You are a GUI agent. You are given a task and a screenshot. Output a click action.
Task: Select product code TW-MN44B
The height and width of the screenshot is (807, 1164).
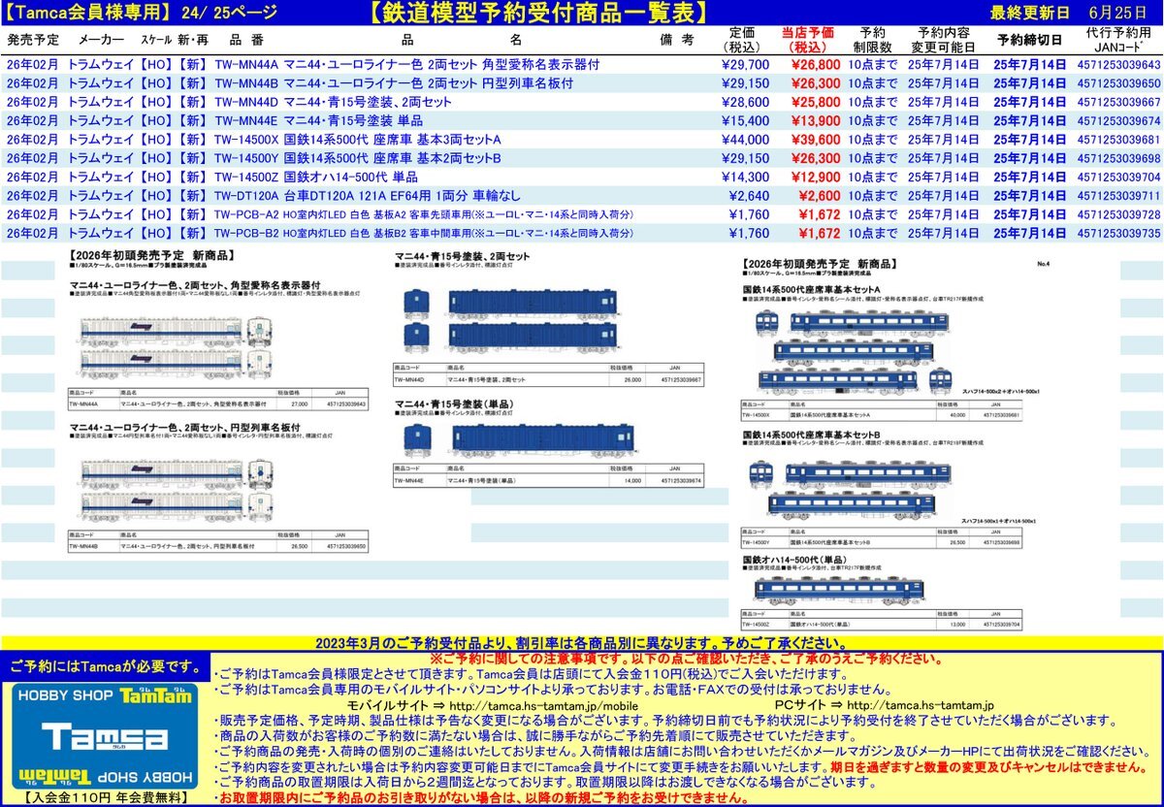(x=246, y=83)
